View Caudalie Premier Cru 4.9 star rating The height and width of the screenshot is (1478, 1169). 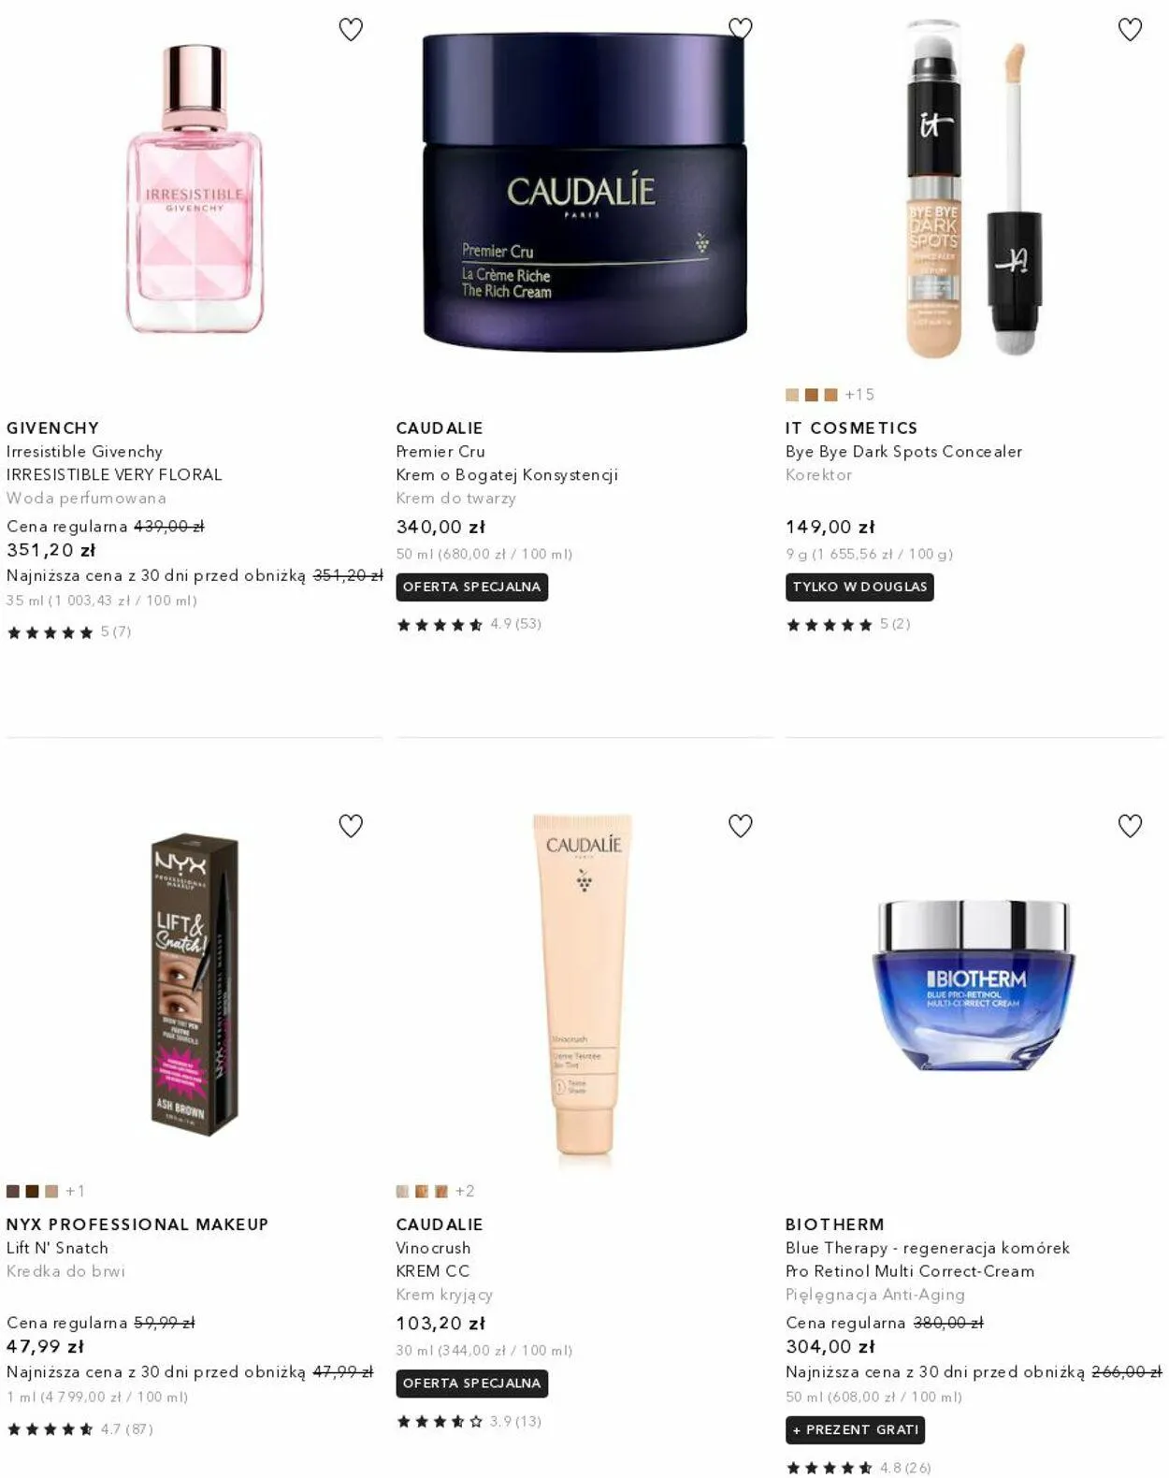[469, 624]
